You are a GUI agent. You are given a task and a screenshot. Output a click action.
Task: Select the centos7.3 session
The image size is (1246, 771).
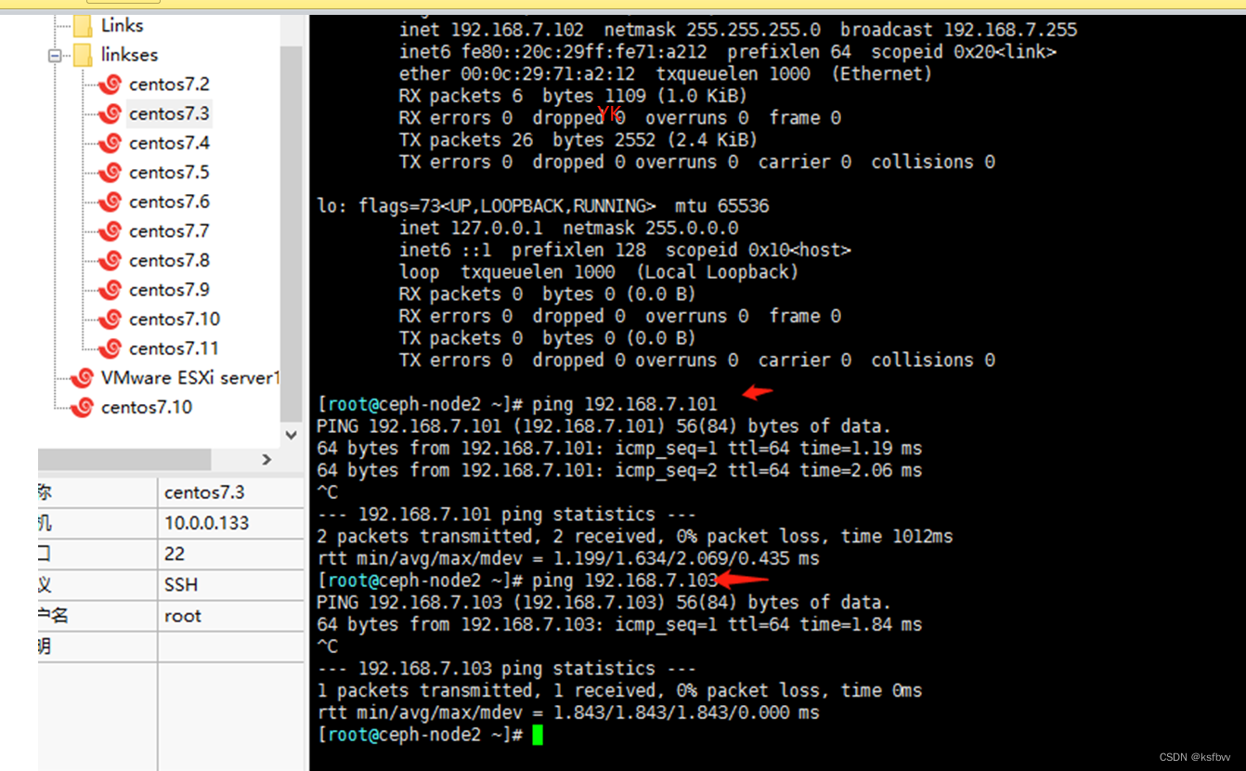169,114
